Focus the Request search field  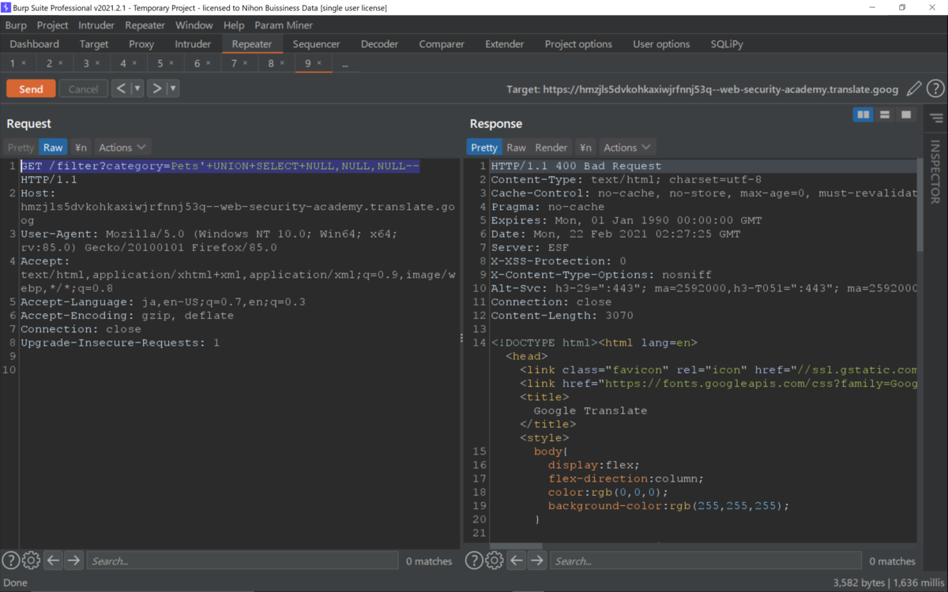click(x=243, y=560)
